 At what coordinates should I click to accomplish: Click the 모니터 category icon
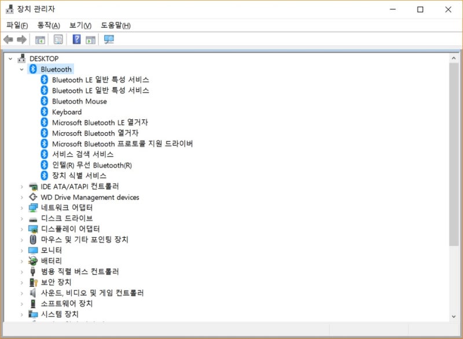pos(33,250)
